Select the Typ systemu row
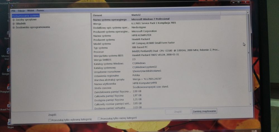The width and height of the screenshot is (279, 132). [x=157, y=48]
